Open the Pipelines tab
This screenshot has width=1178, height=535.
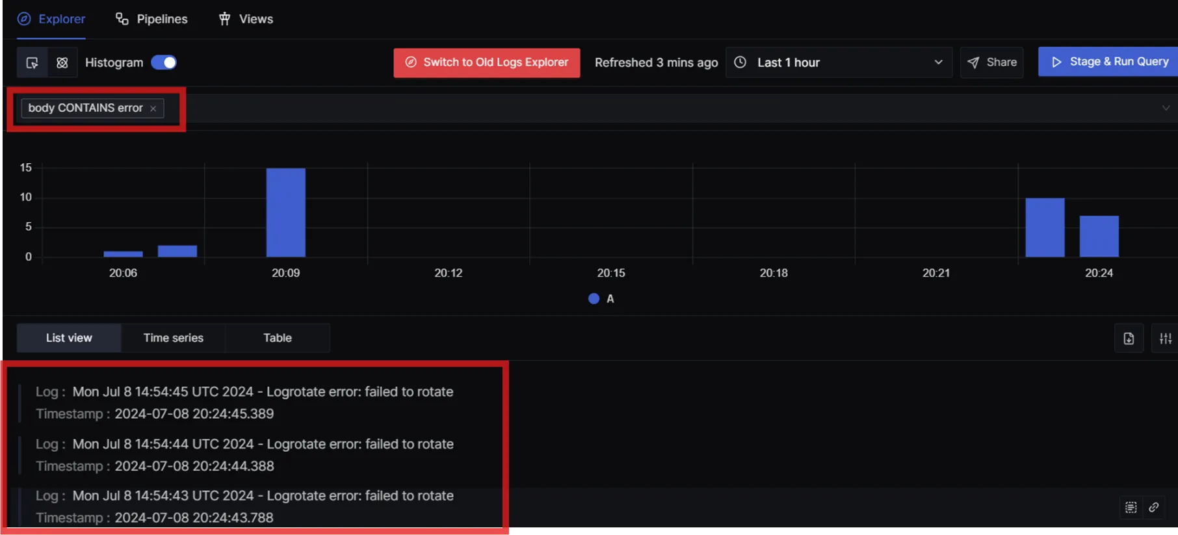pyautogui.click(x=151, y=19)
